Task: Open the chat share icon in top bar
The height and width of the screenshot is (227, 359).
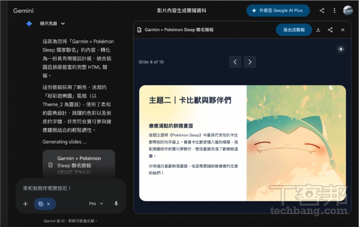Action: [x=322, y=10]
